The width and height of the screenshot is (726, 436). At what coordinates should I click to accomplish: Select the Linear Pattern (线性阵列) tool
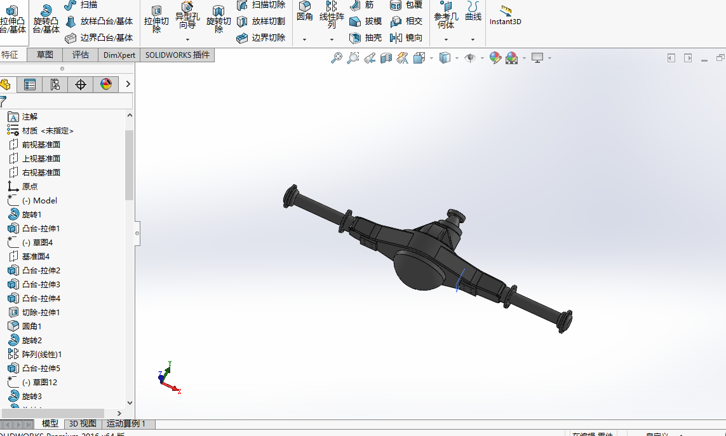coord(332,15)
